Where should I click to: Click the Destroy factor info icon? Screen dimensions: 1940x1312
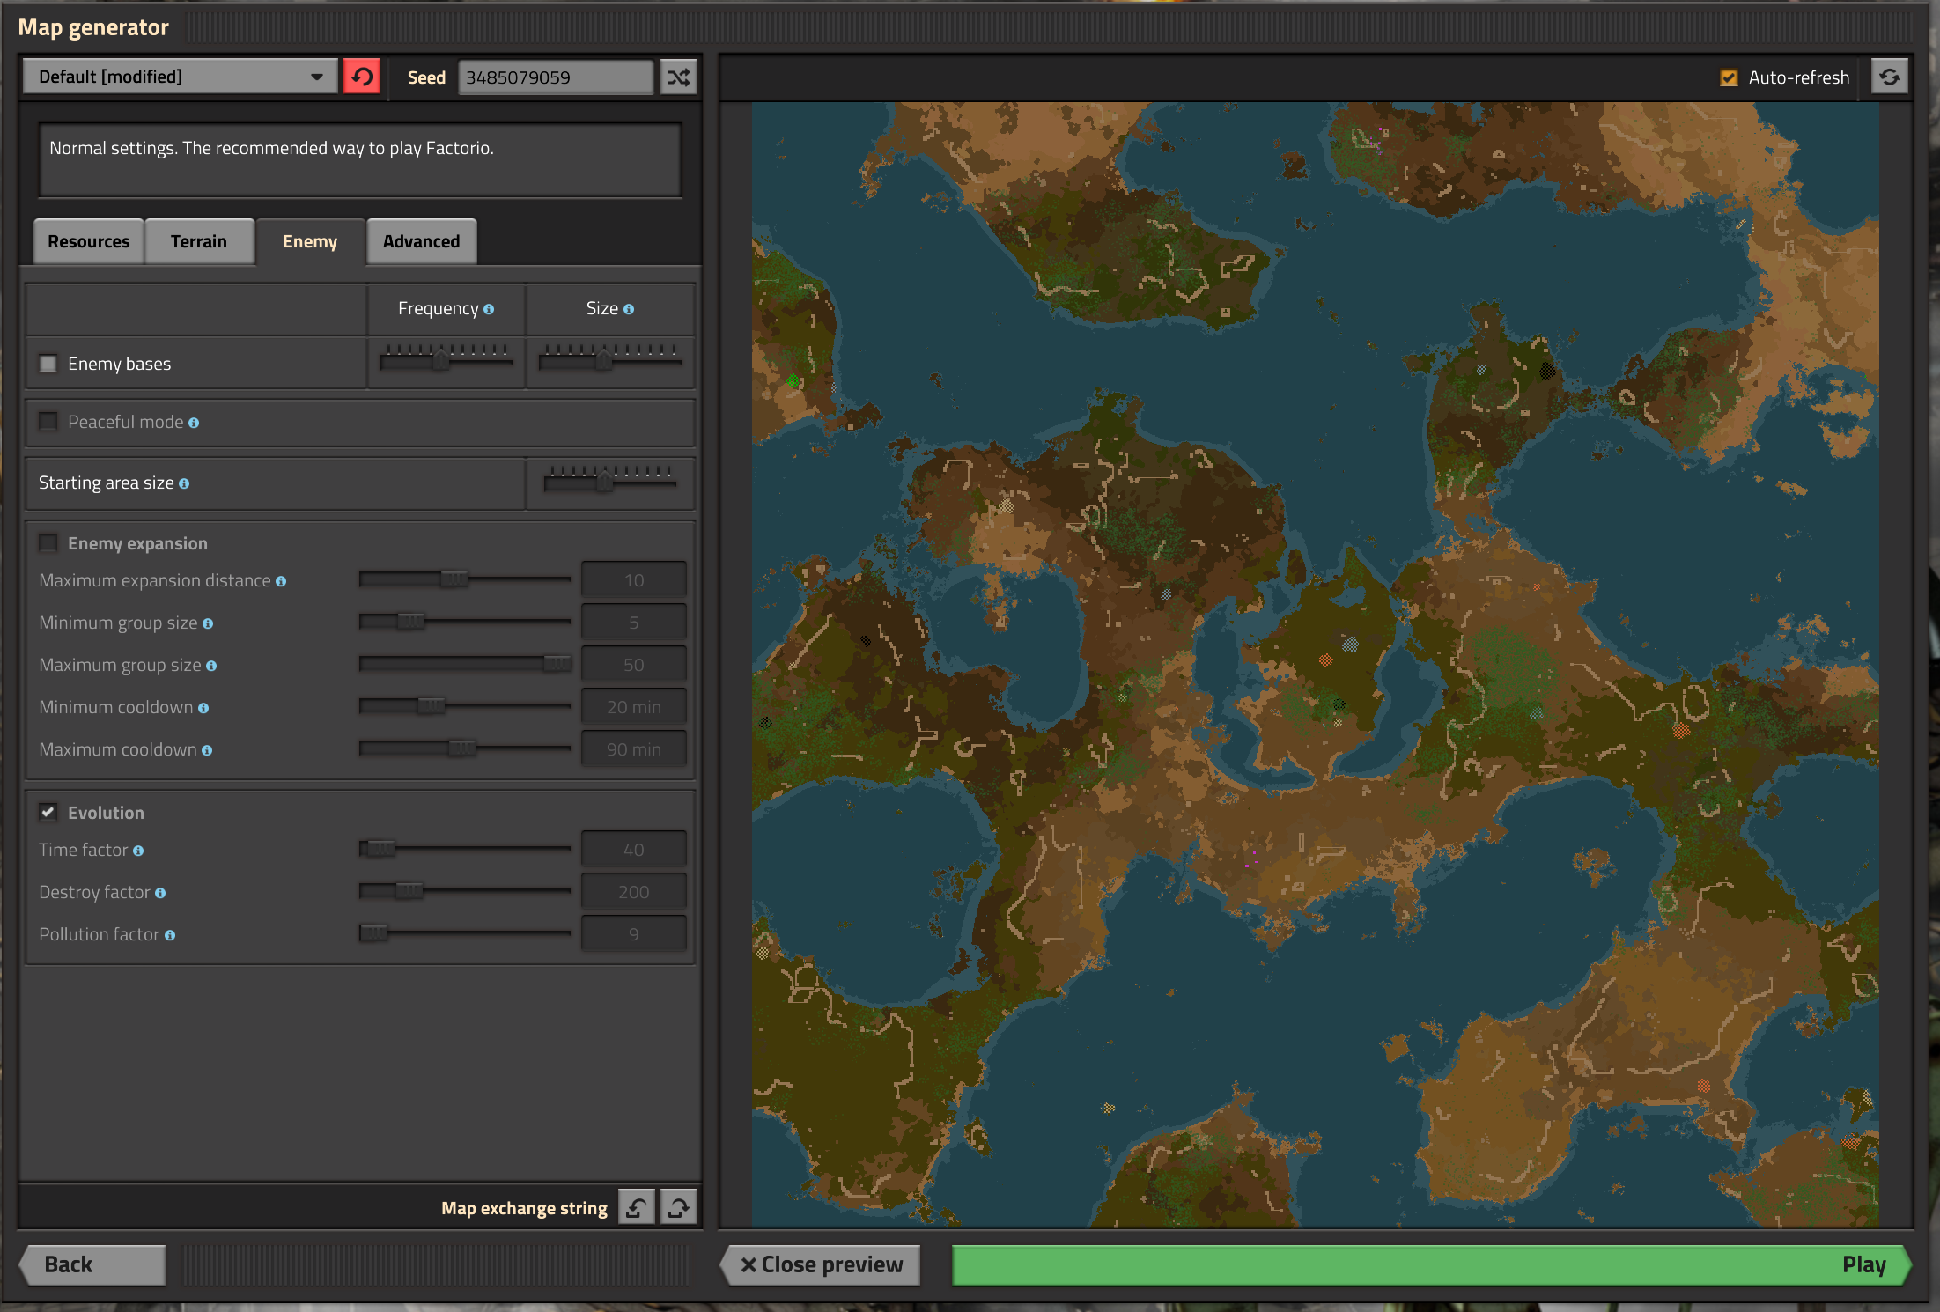click(160, 893)
